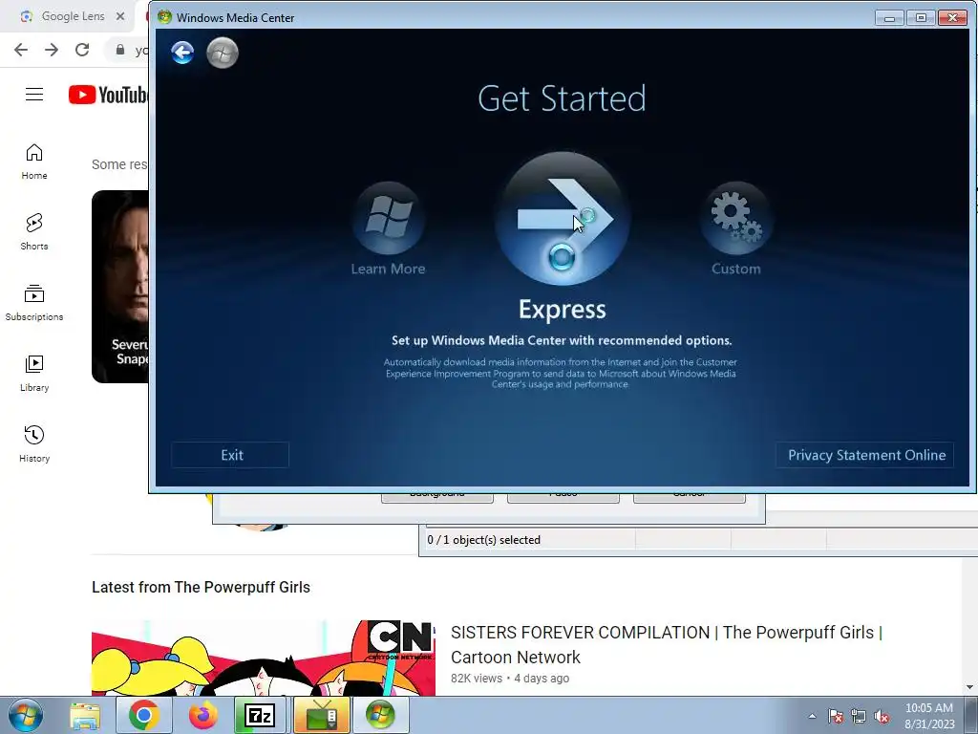The height and width of the screenshot is (734, 978).
Task: Click the browser forward arrow
Action: 52,50
